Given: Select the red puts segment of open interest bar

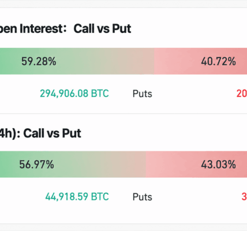Looking at the screenshot, I should (x=200, y=61).
